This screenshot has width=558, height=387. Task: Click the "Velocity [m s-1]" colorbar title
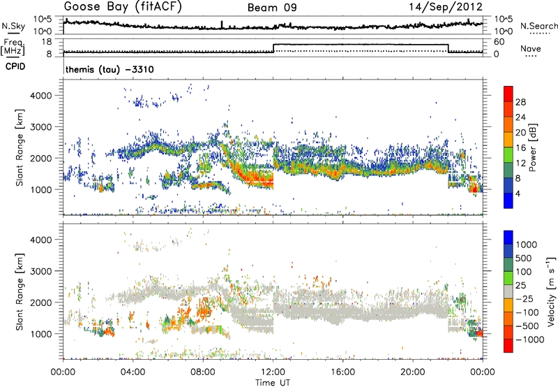point(550,291)
